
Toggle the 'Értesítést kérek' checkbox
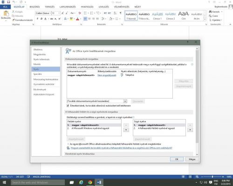[x=68, y=106]
